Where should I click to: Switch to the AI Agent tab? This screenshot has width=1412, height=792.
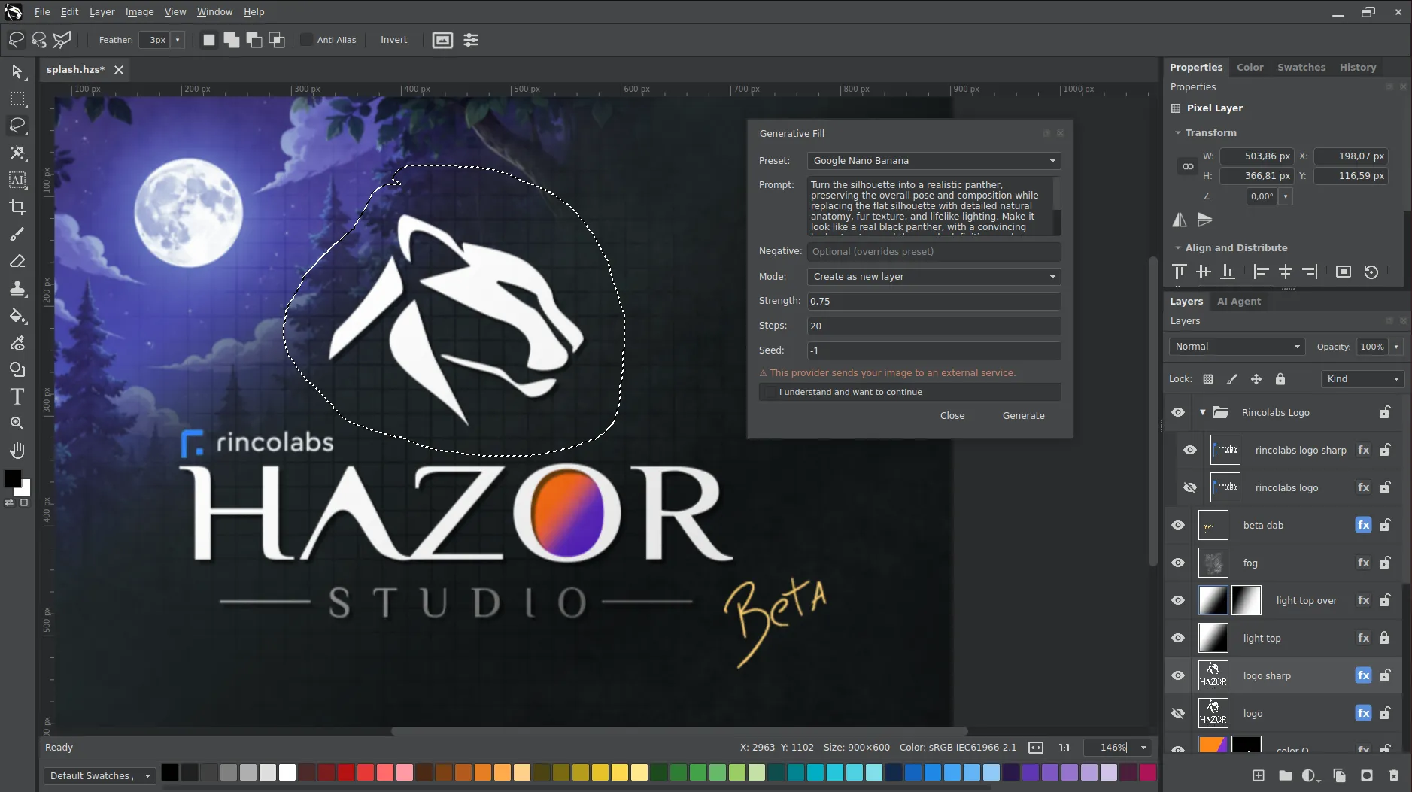tap(1238, 302)
